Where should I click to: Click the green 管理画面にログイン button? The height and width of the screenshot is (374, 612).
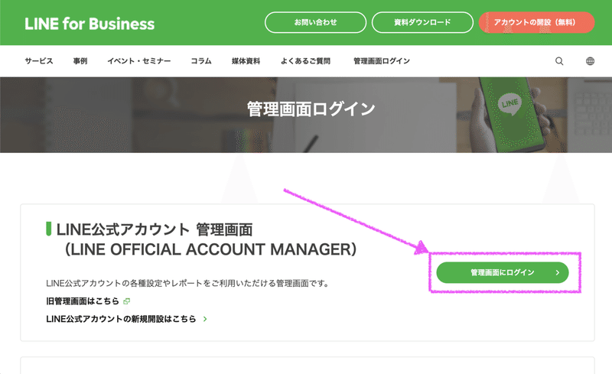coord(503,272)
